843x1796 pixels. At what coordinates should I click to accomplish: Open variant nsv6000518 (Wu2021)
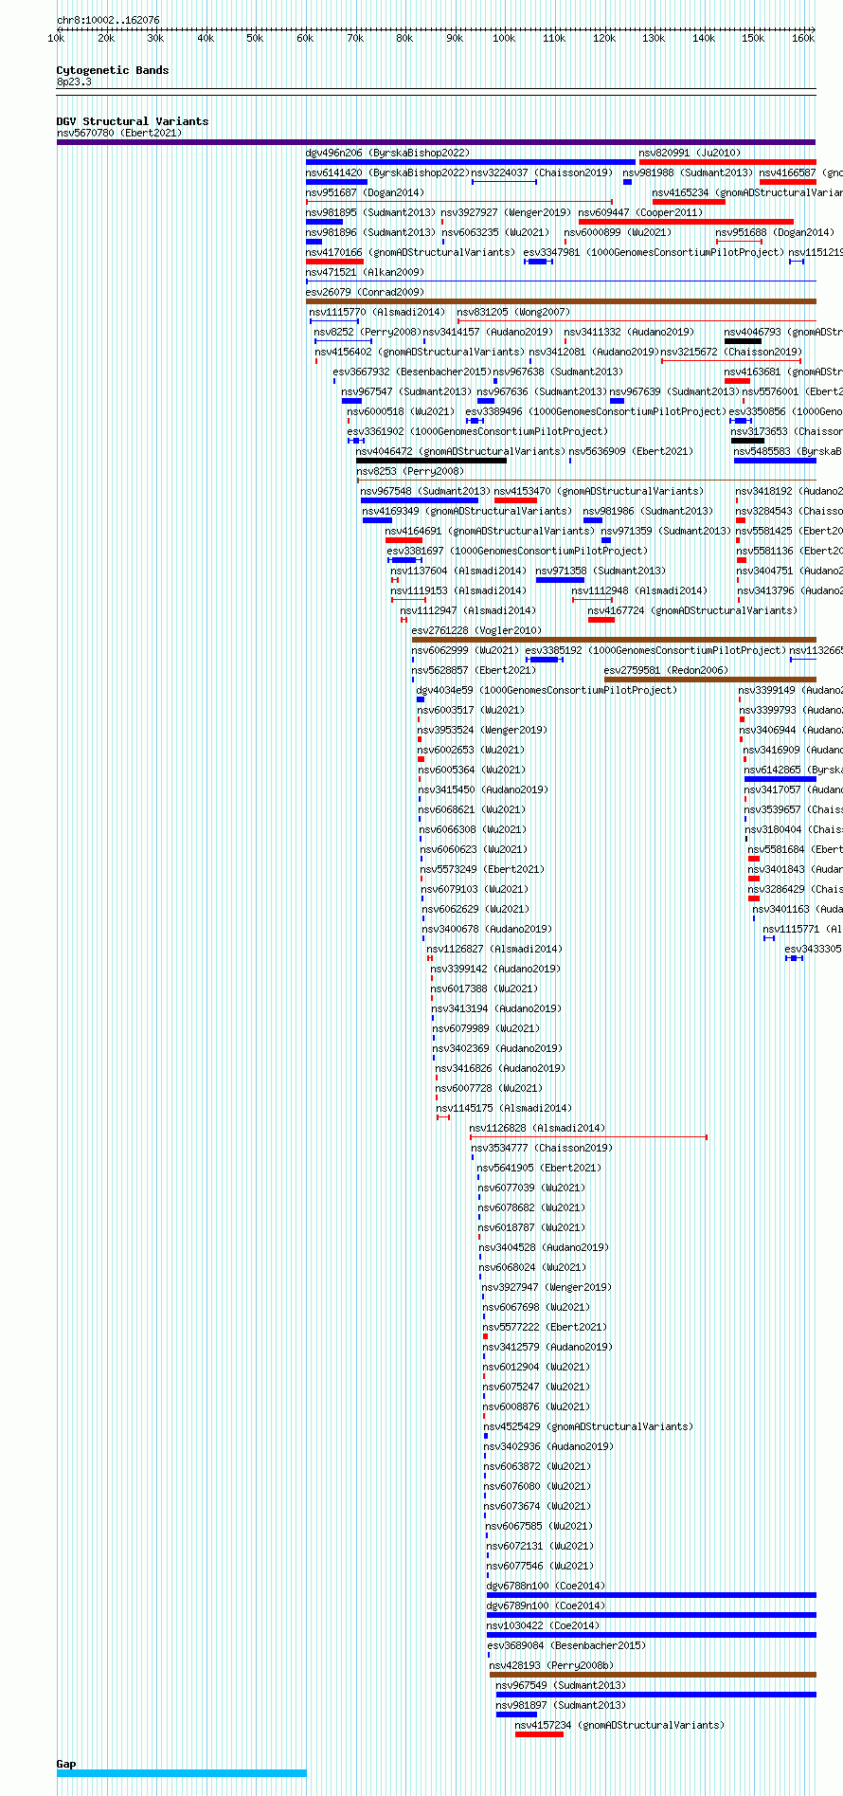[401, 411]
